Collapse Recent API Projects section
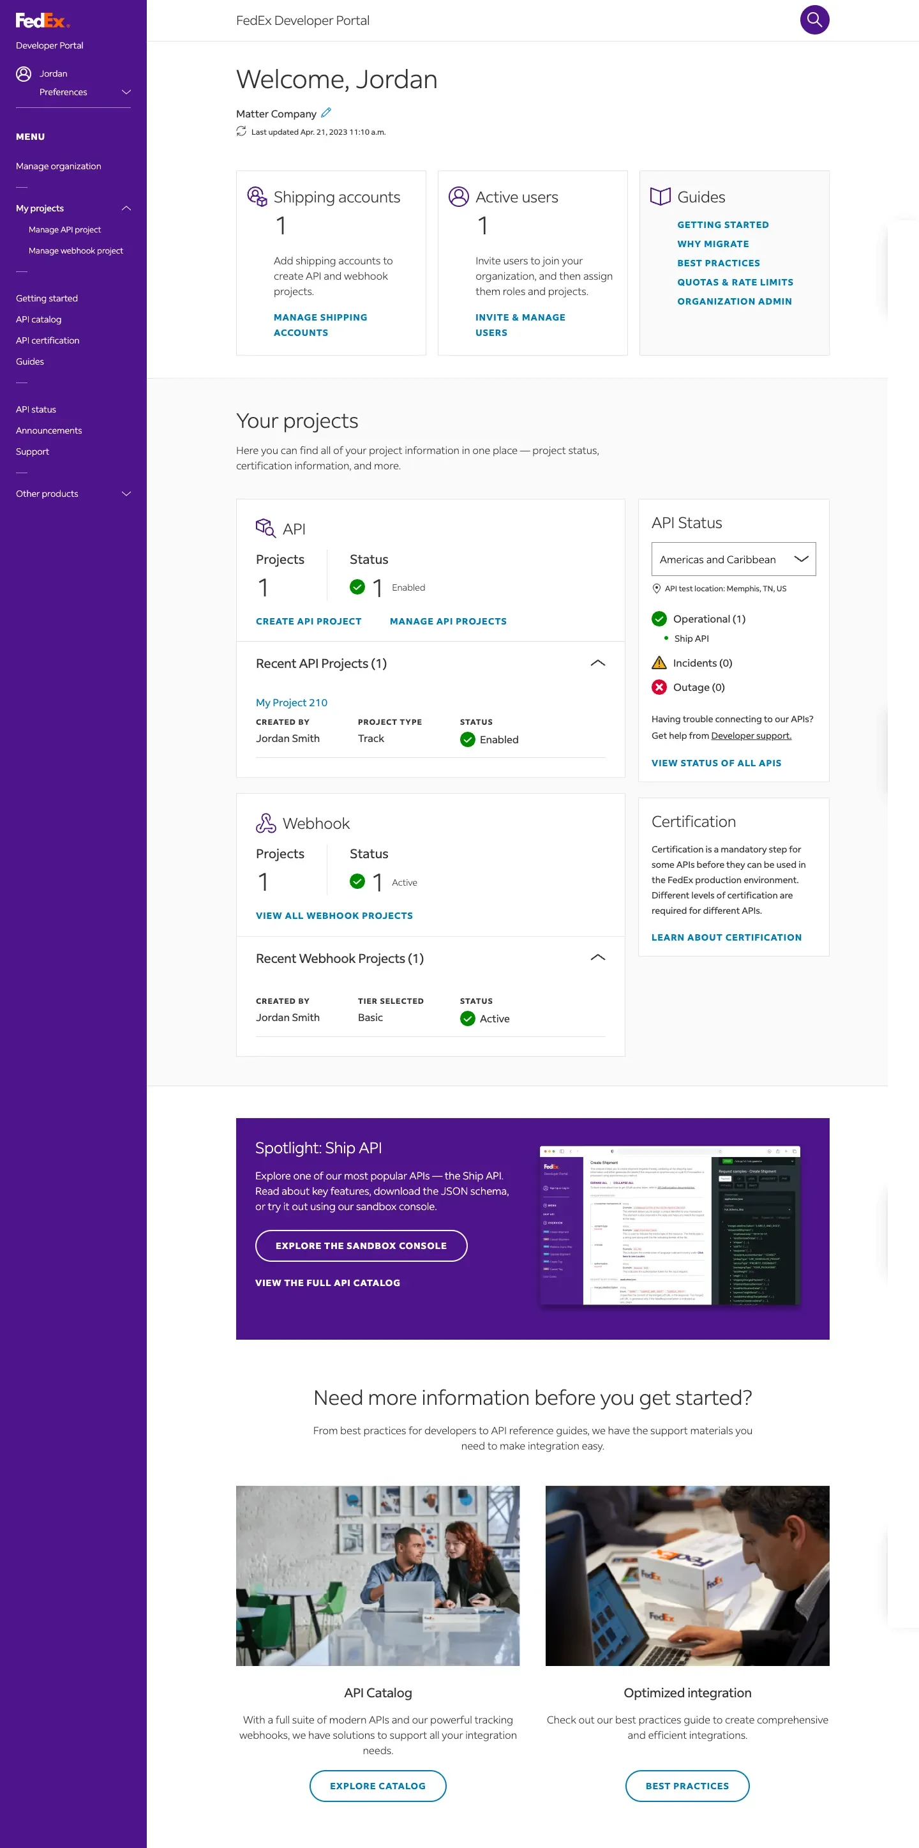This screenshot has width=919, height=1848. [x=597, y=663]
